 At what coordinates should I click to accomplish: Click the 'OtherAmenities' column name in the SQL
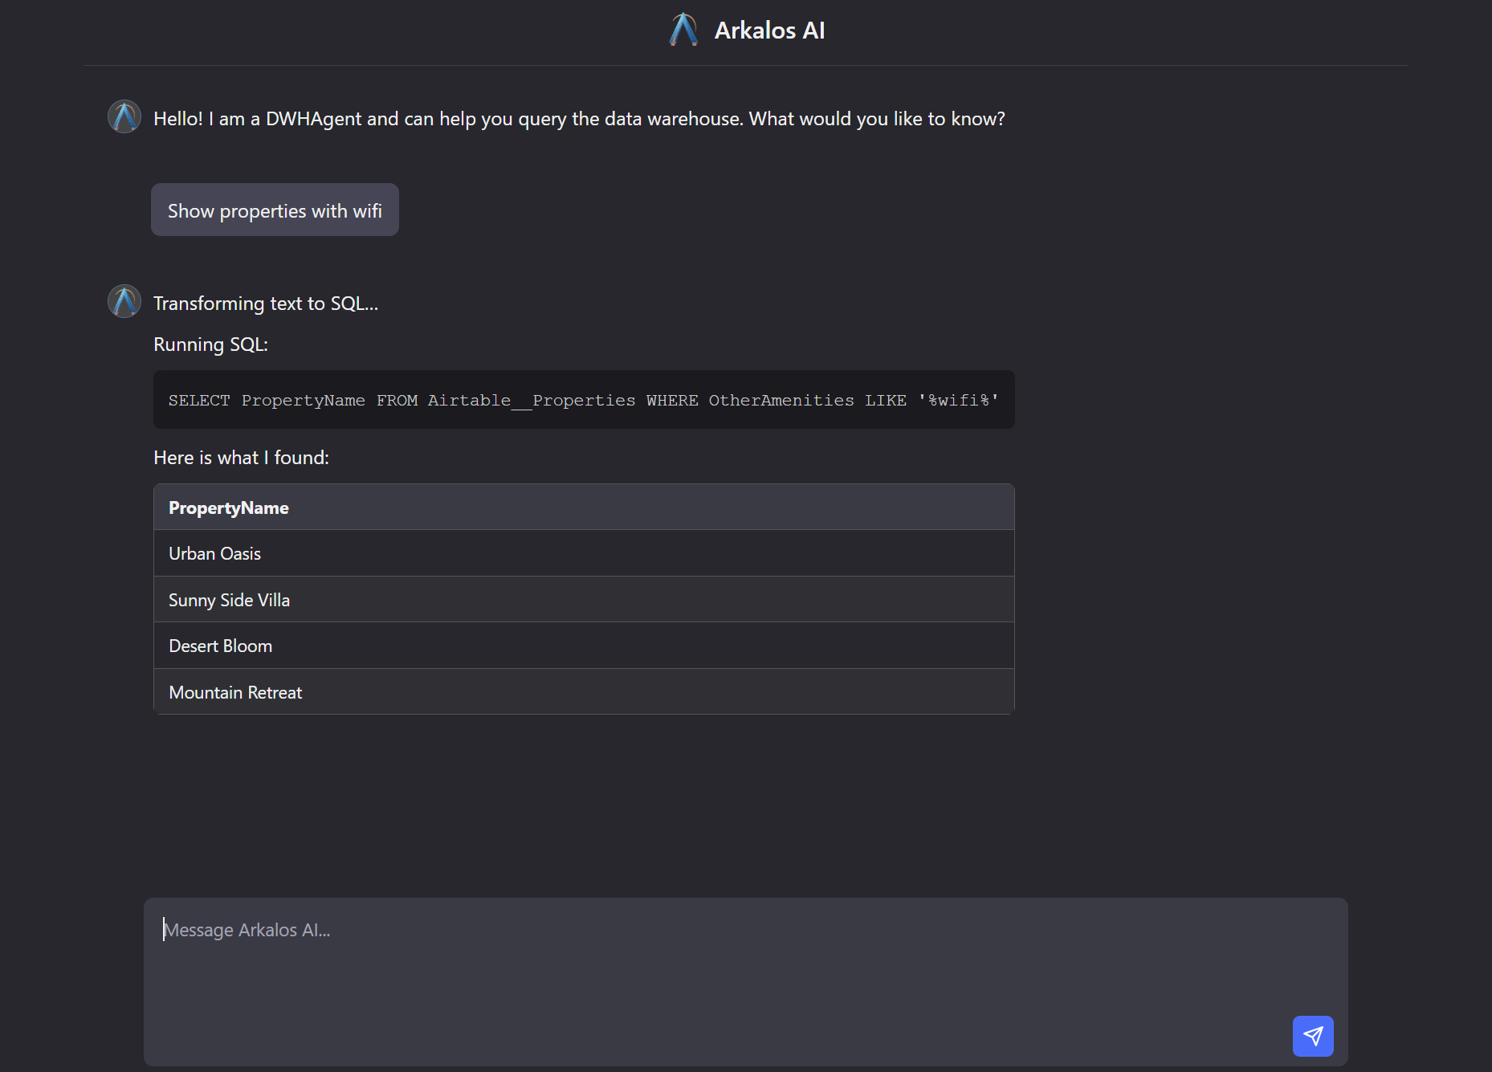pos(781,400)
